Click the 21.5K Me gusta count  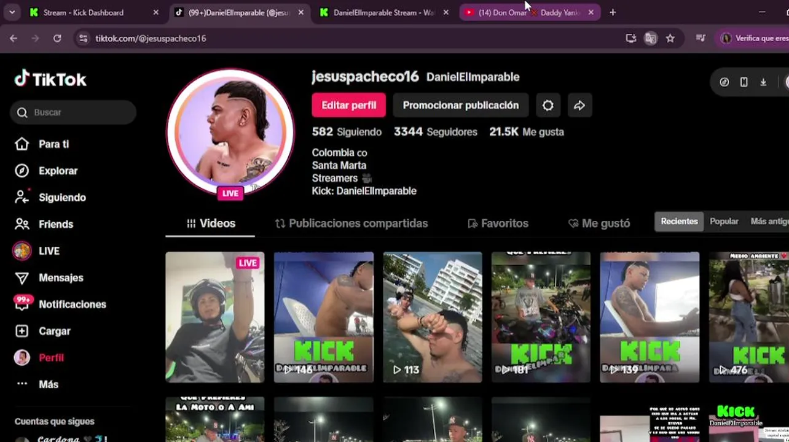pyautogui.click(x=527, y=132)
